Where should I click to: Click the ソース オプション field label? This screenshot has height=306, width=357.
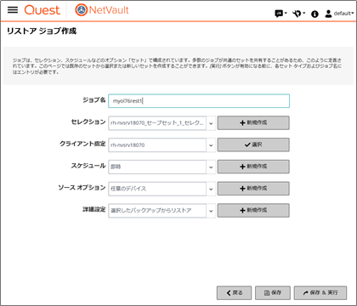(82, 187)
